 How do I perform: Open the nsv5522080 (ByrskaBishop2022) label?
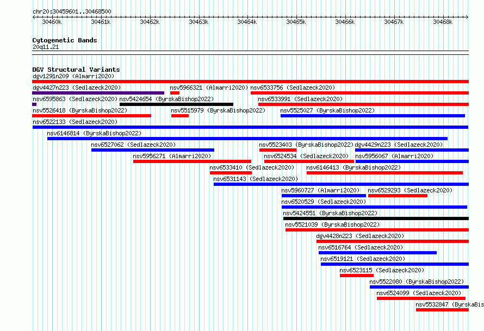point(417,282)
